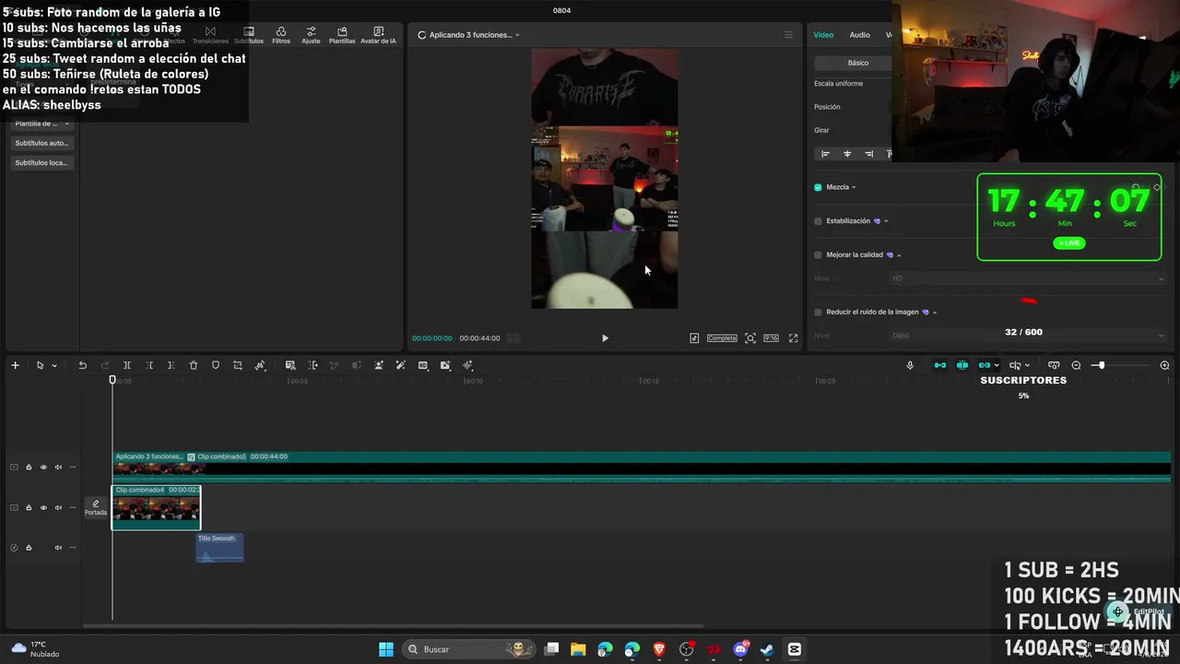Switch to the Audio tab in properties

point(859,35)
